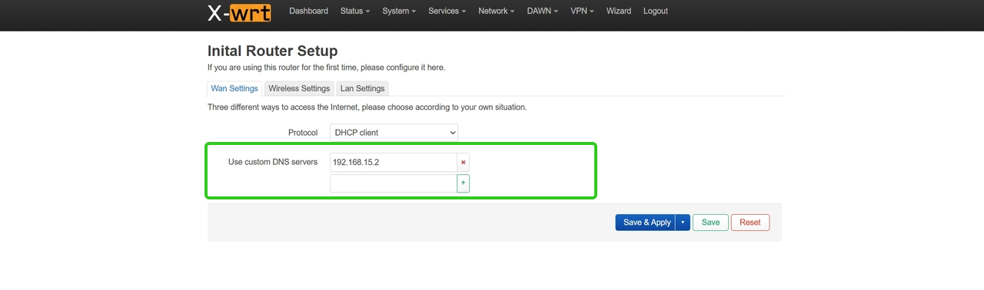984x290 pixels.
Task: Open the Save & Apply dropdown arrow
Action: (x=683, y=222)
